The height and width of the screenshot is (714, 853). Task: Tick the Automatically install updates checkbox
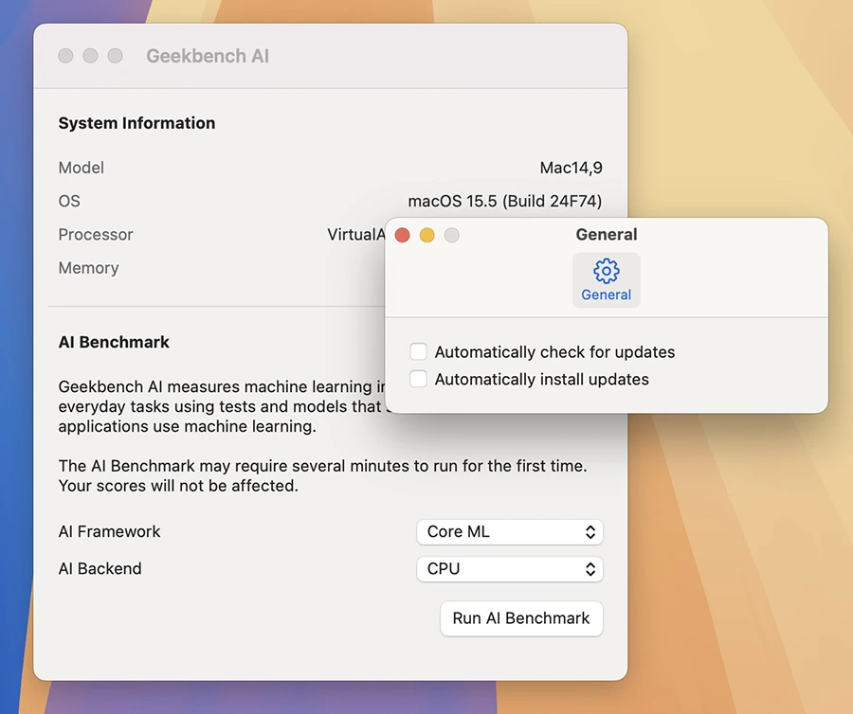pyautogui.click(x=418, y=380)
